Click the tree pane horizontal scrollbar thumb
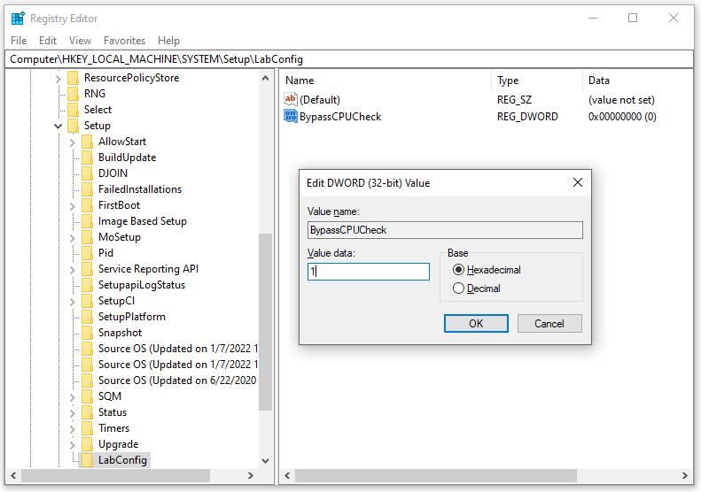This screenshot has height=492, width=701. (x=115, y=475)
